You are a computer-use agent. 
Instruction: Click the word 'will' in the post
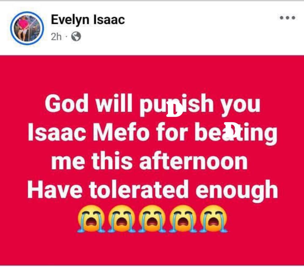pyautogui.click(x=111, y=104)
